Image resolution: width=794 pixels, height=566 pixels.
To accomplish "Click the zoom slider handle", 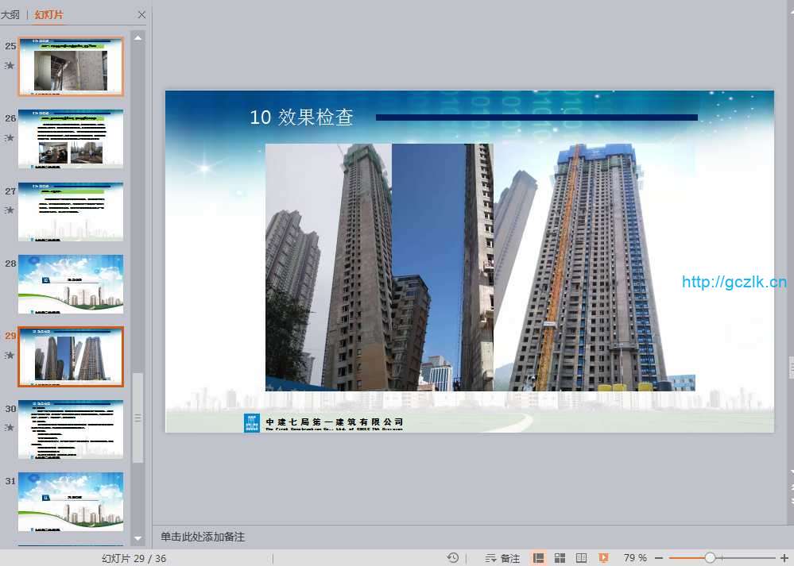I will (x=710, y=558).
